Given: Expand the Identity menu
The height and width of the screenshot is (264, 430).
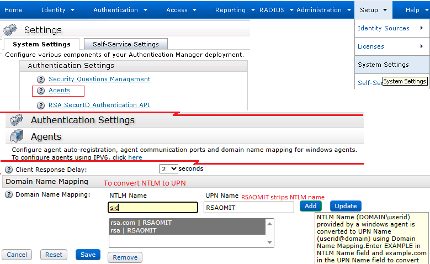Looking at the screenshot, I should [57, 10].
